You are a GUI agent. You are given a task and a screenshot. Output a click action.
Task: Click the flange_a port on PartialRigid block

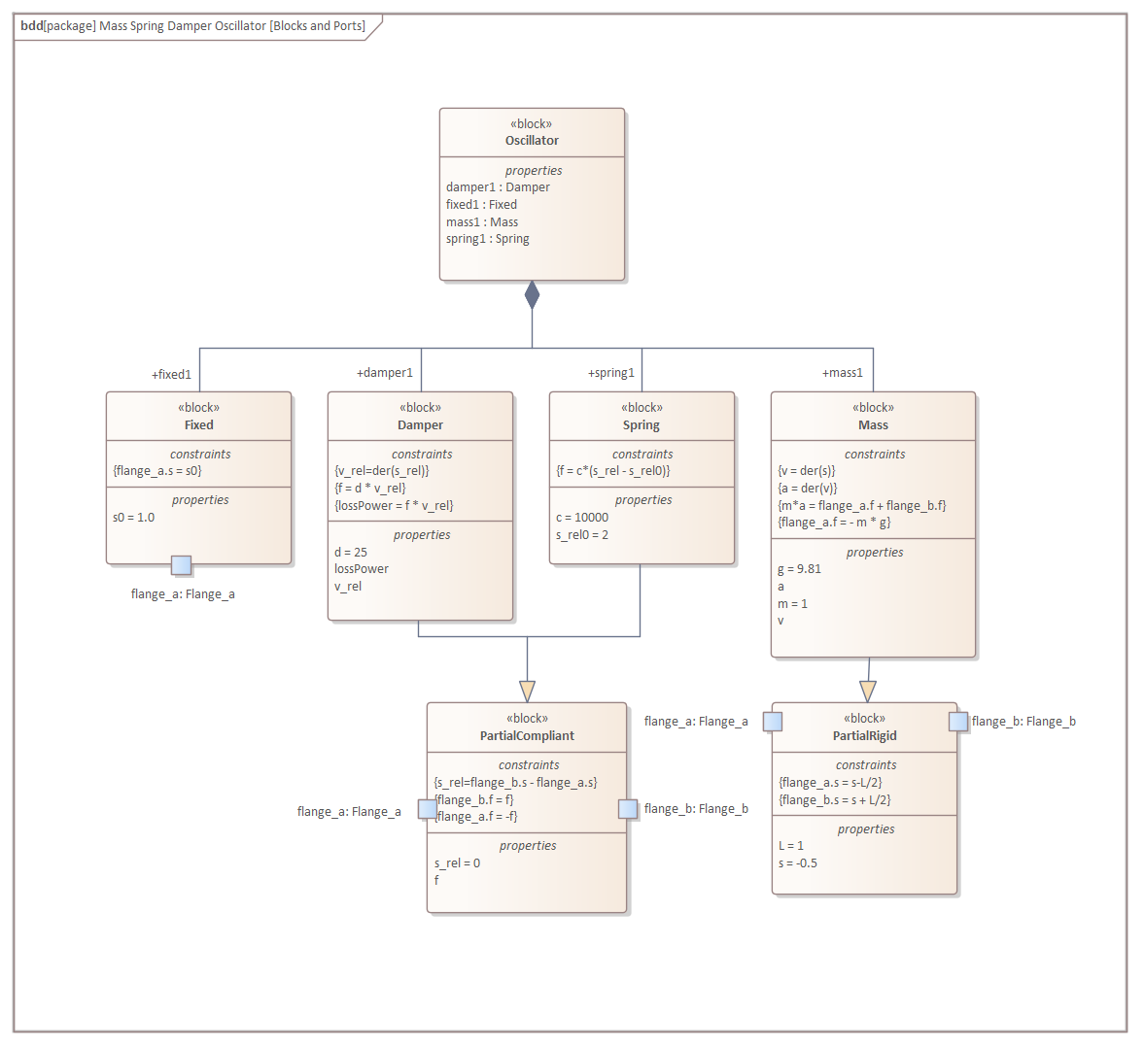click(773, 721)
